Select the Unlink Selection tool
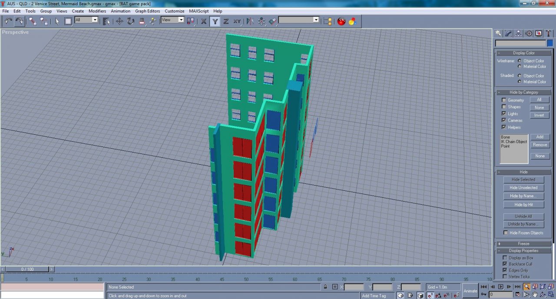The width and height of the screenshot is (556, 299). pos(44,21)
